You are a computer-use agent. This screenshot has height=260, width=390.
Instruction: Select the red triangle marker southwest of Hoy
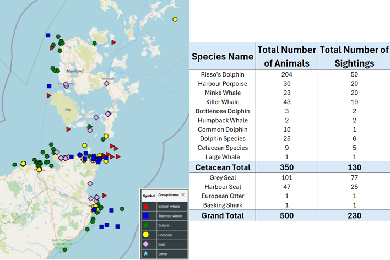pyautogui.click(x=69, y=129)
